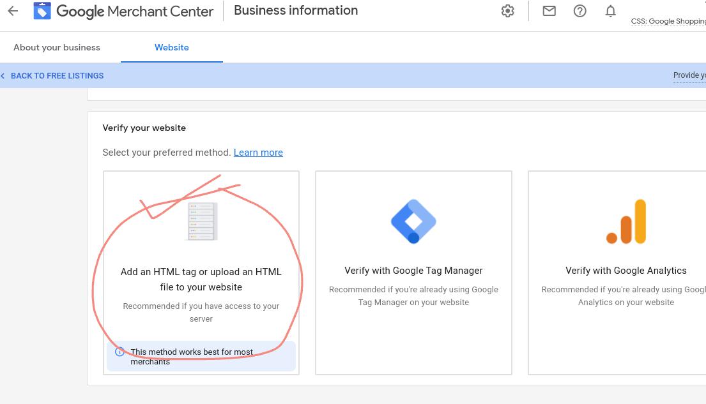This screenshot has width=706, height=404.
Task: Open the help question mark icon
Action: (579, 11)
